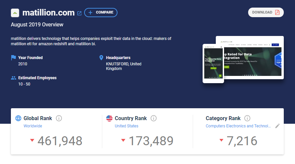Open the Worldwide rank link

(x=33, y=126)
